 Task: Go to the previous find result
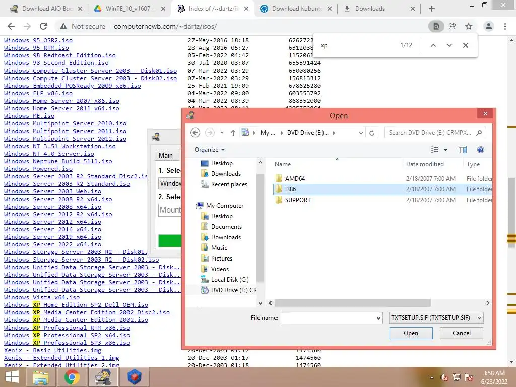433,45
